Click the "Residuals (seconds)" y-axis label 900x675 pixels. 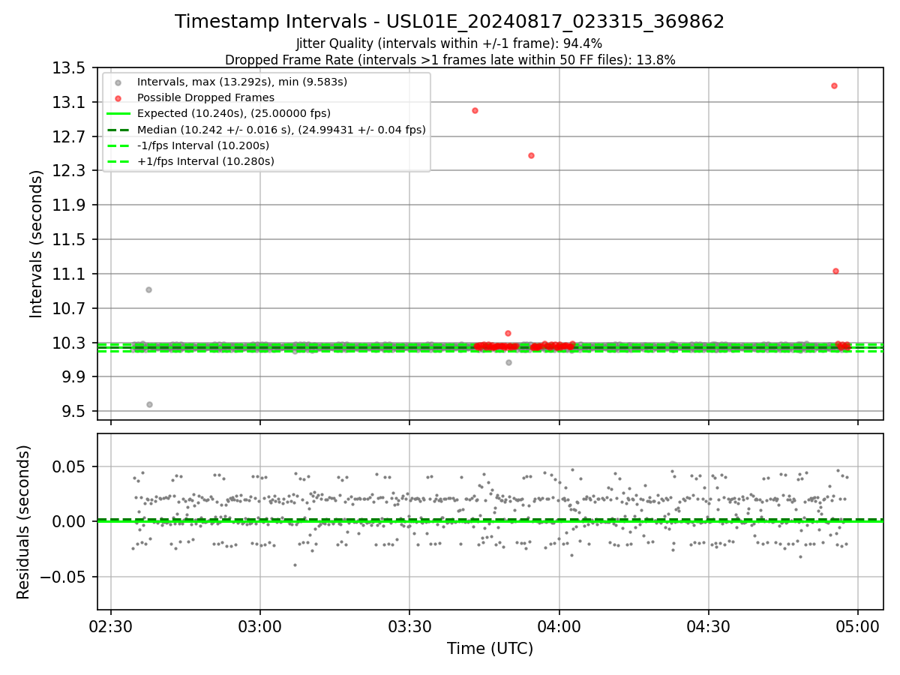click(23, 522)
